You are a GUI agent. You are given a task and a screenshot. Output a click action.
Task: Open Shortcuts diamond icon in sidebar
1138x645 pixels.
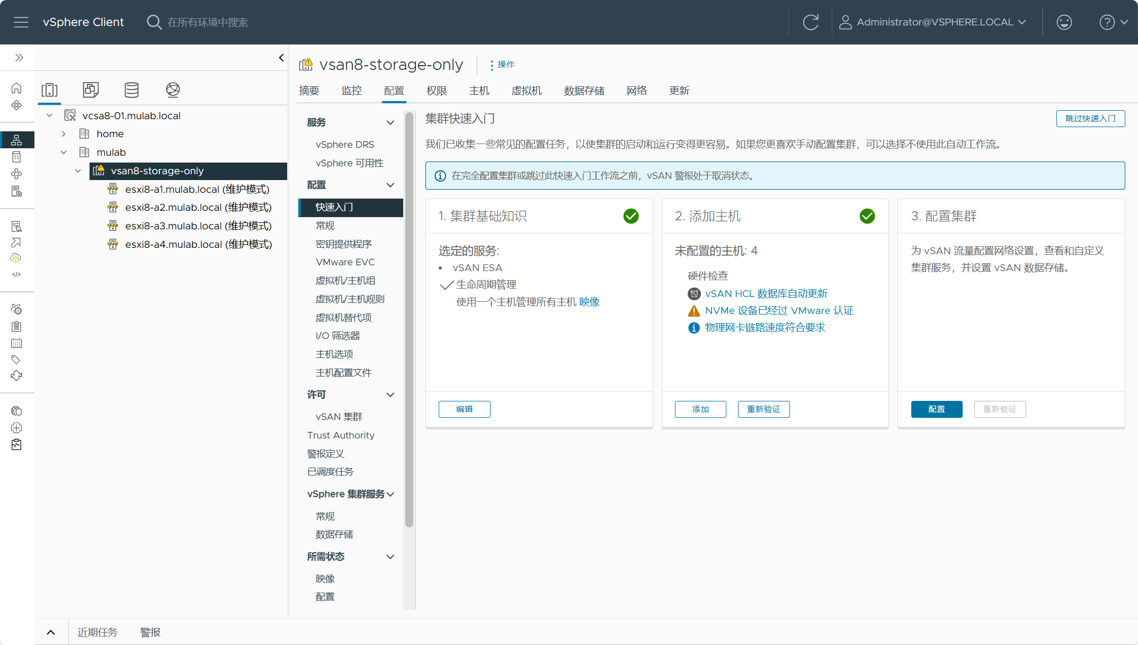(16, 105)
